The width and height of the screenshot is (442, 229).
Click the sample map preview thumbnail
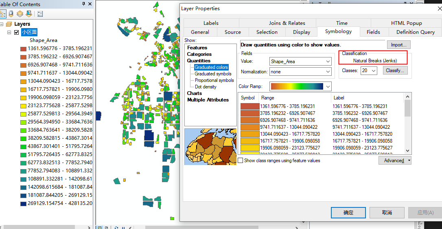pyautogui.click(x=210, y=147)
